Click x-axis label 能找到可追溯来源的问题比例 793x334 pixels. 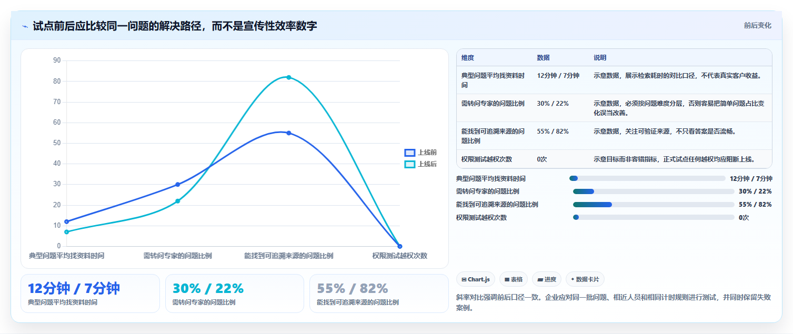289,256
